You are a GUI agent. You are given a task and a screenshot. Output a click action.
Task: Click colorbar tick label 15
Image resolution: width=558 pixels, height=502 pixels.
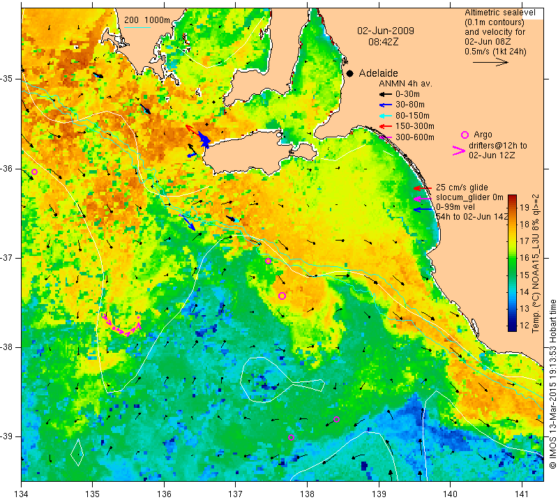tap(525, 275)
